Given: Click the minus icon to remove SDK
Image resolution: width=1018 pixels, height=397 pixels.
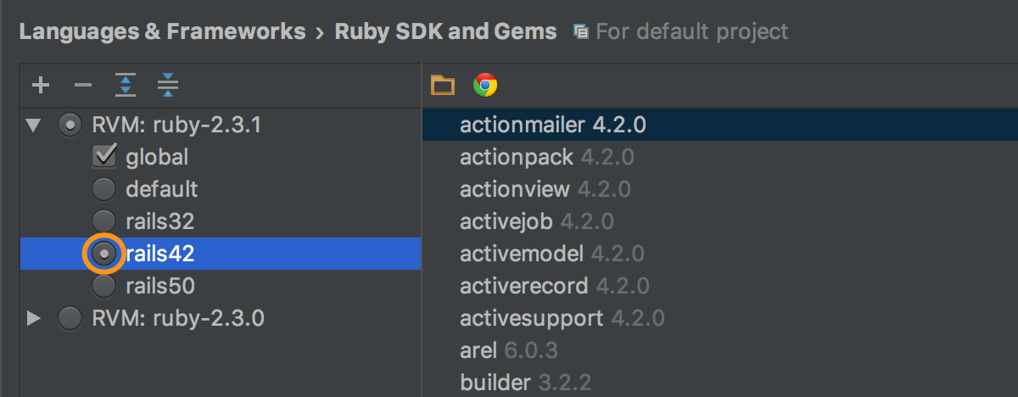Looking at the screenshot, I should [x=82, y=85].
